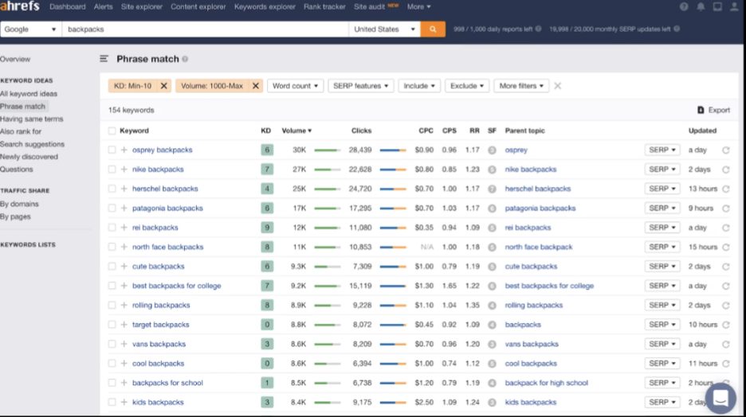Add nike backpacks to list via plus icon
Viewport: 746px width, 417px height.
tap(124, 169)
